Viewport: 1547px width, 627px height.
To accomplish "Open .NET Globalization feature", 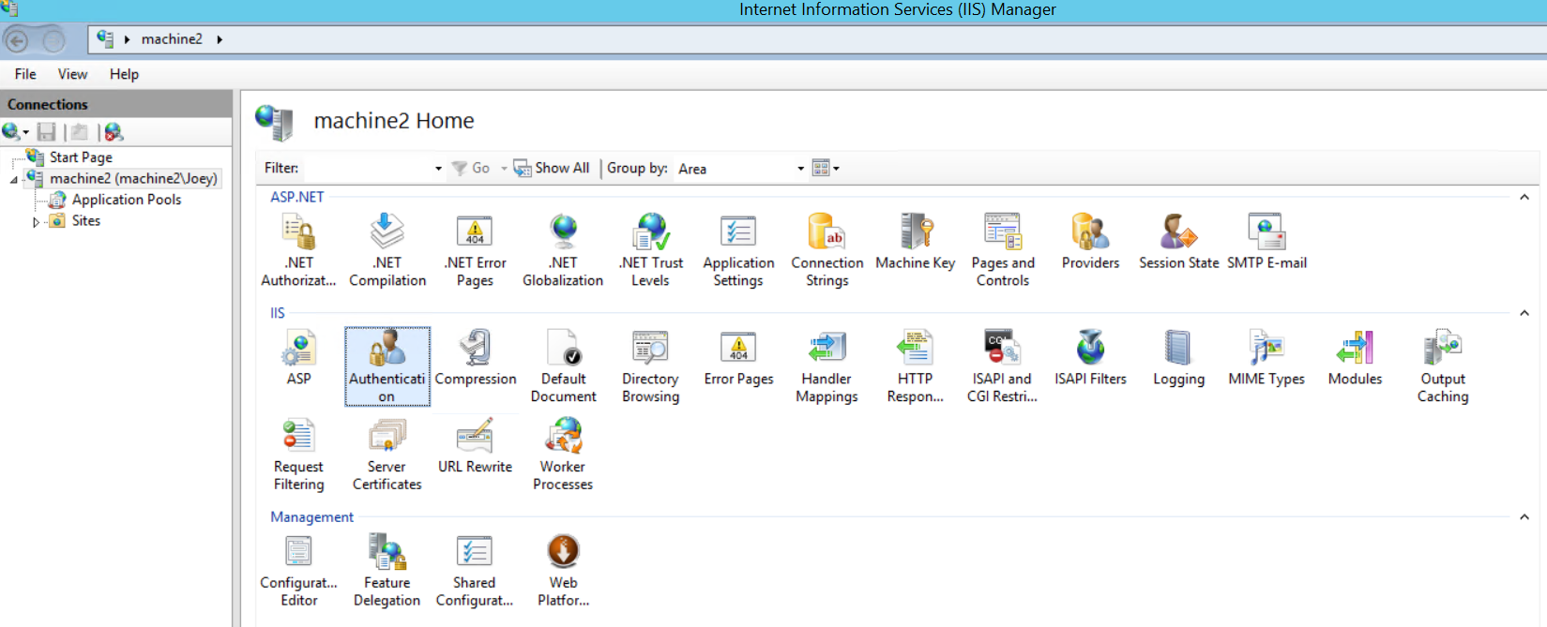I will (x=563, y=250).
